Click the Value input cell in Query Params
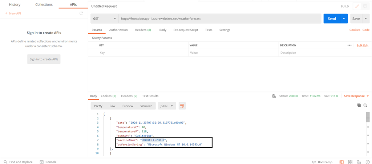This screenshot has height=164, width=372. (234, 53)
